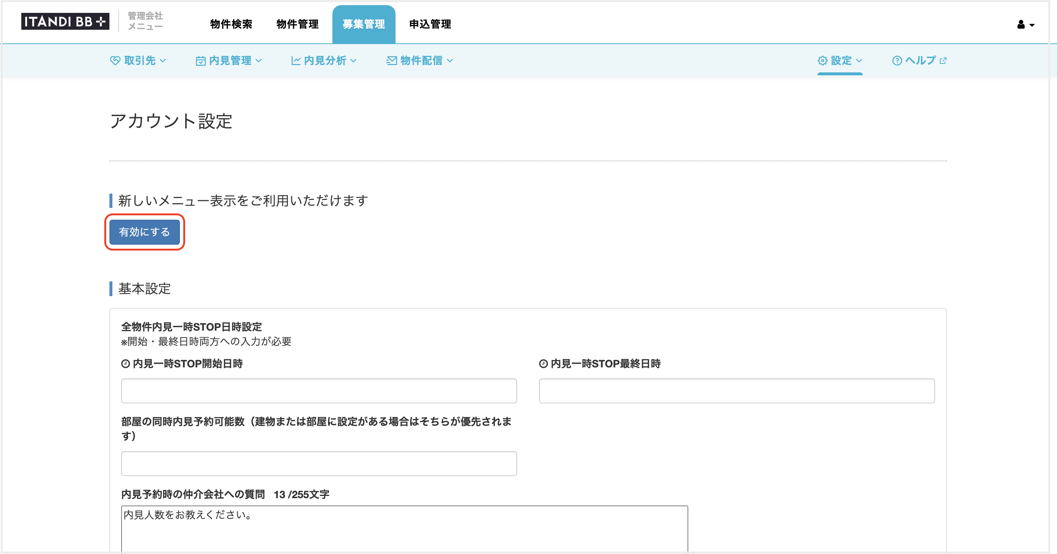Click the gear icon beside 設定

coord(822,61)
